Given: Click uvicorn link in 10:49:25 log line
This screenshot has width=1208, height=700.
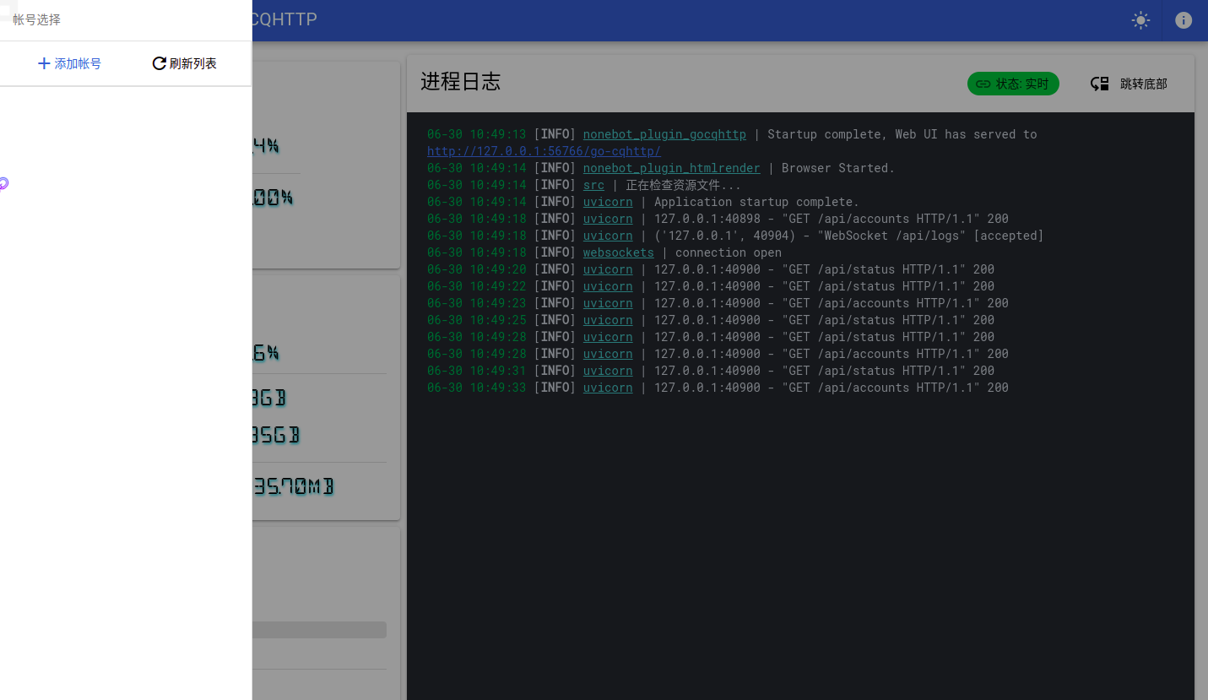Looking at the screenshot, I should [607, 320].
